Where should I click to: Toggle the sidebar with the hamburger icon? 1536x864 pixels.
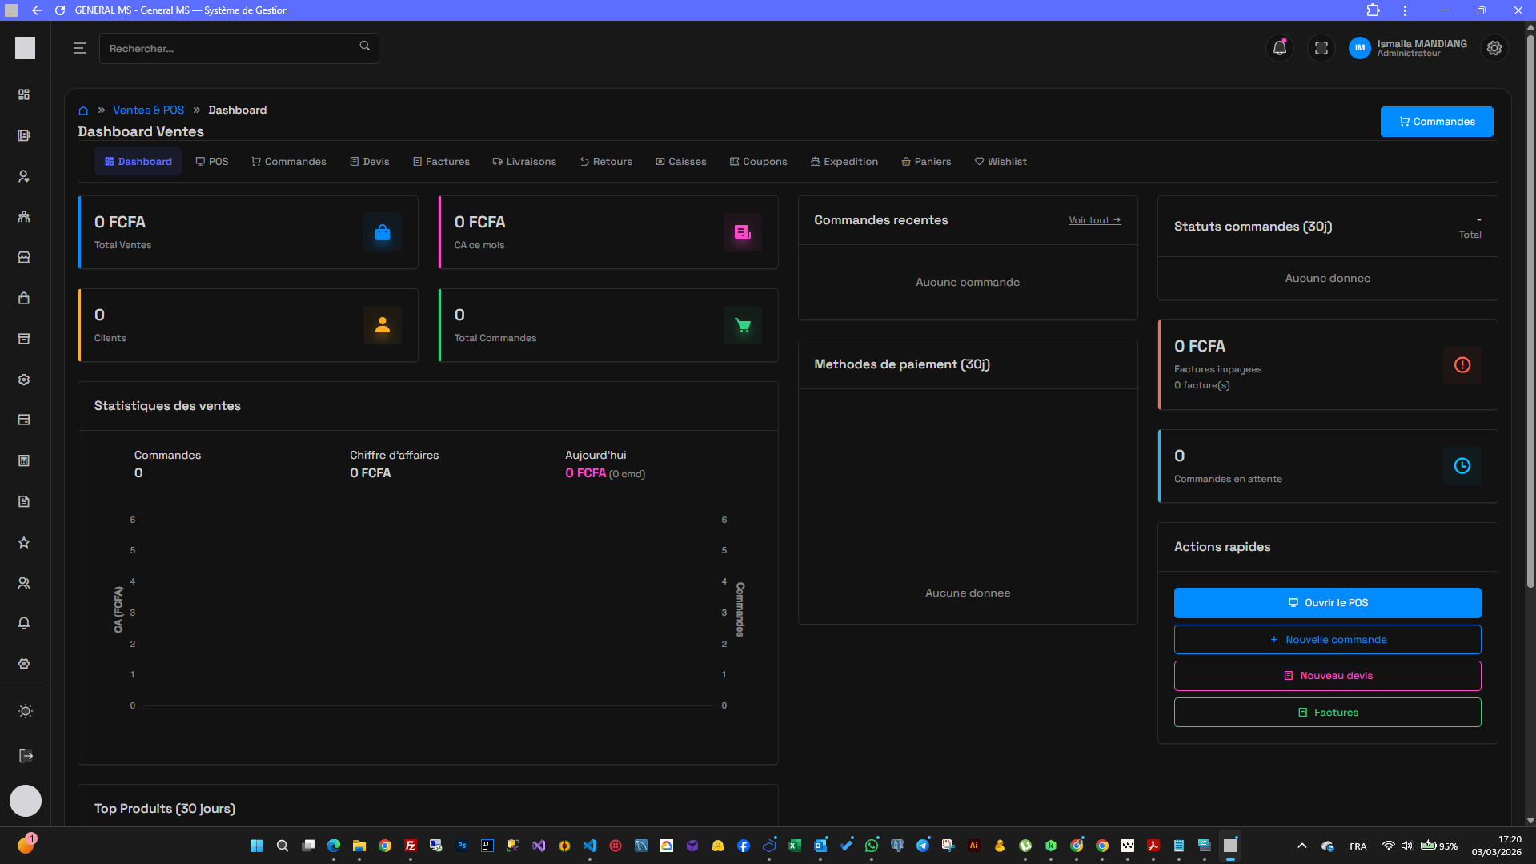point(79,47)
